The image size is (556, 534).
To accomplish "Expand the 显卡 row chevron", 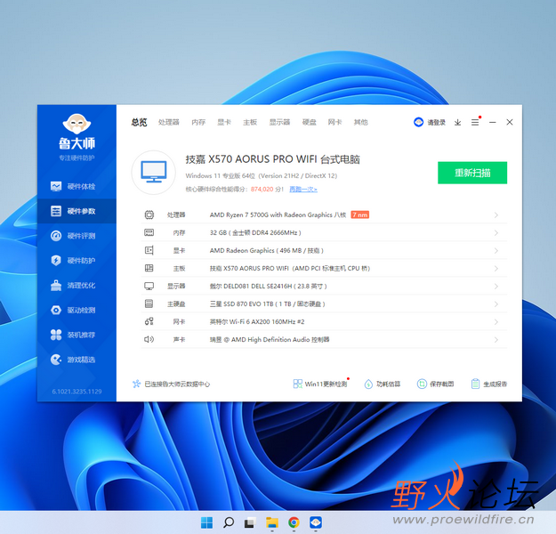I will pos(496,250).
